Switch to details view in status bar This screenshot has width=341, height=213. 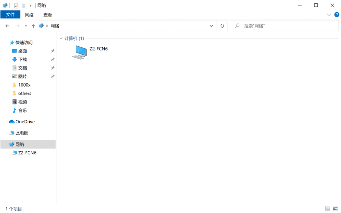tap(327, 209)
